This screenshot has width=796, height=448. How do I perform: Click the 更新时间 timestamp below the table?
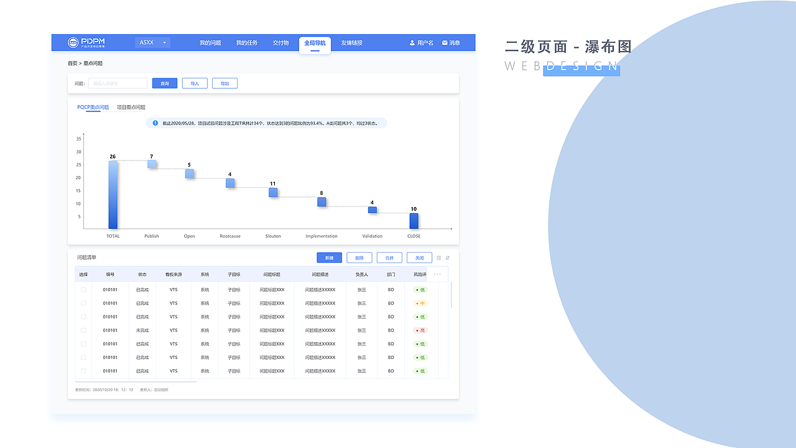(x=104, y=390)
